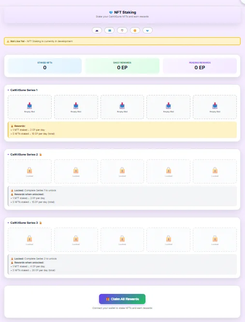Click fifth locked slot in Series 3
Screen dimensions: 245x322
click(215, 240)
